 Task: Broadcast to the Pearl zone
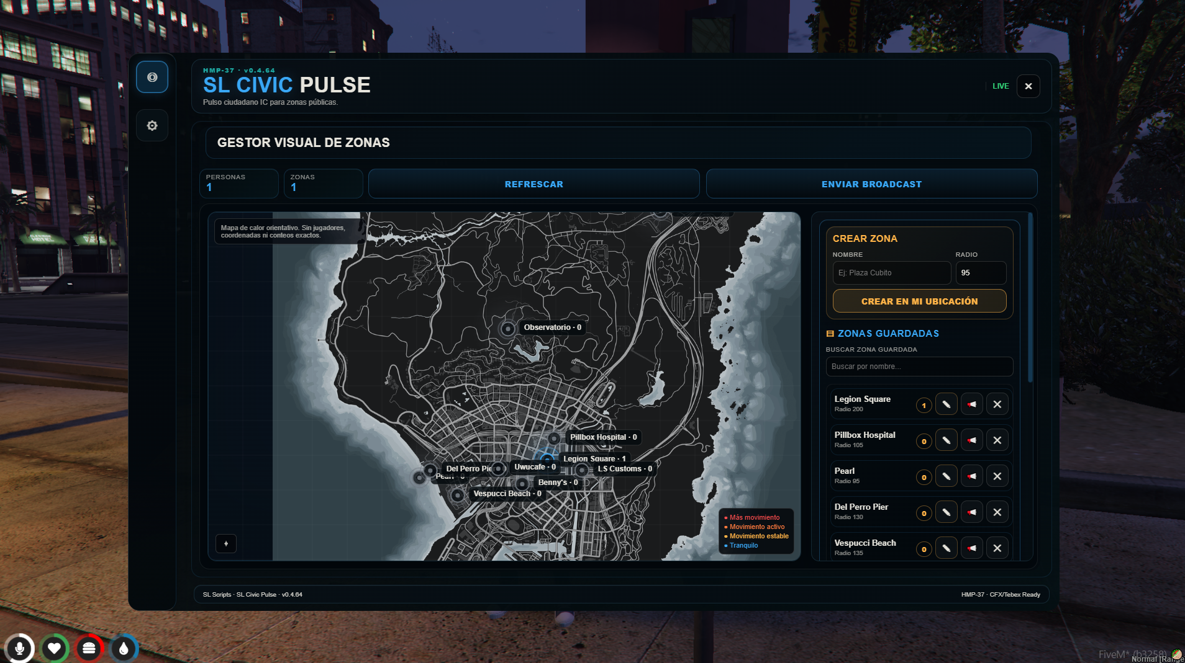coord(971,476)
